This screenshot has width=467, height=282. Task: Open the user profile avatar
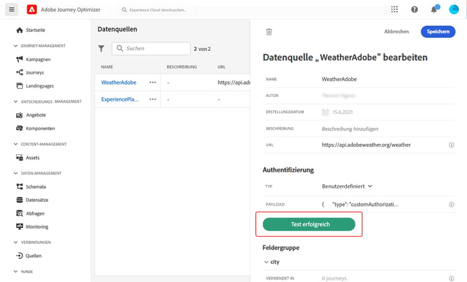click(454, 9)
